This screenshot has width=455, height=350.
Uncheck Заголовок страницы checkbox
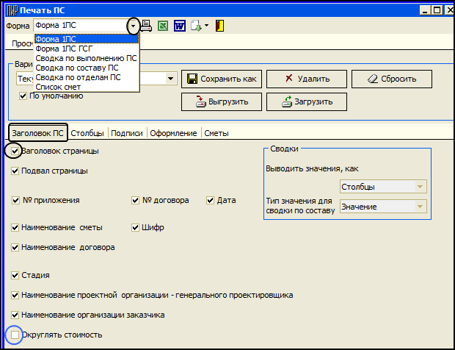tap(15, 151)
